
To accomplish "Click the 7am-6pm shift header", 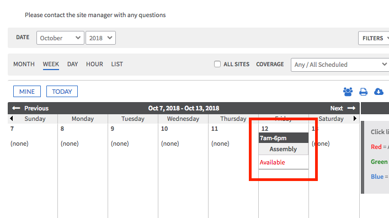I will coord(284,138).
